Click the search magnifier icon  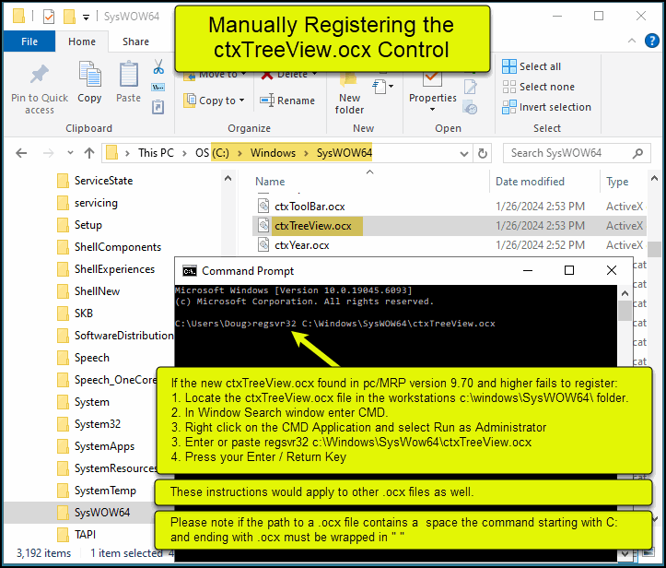click(637, 153)
